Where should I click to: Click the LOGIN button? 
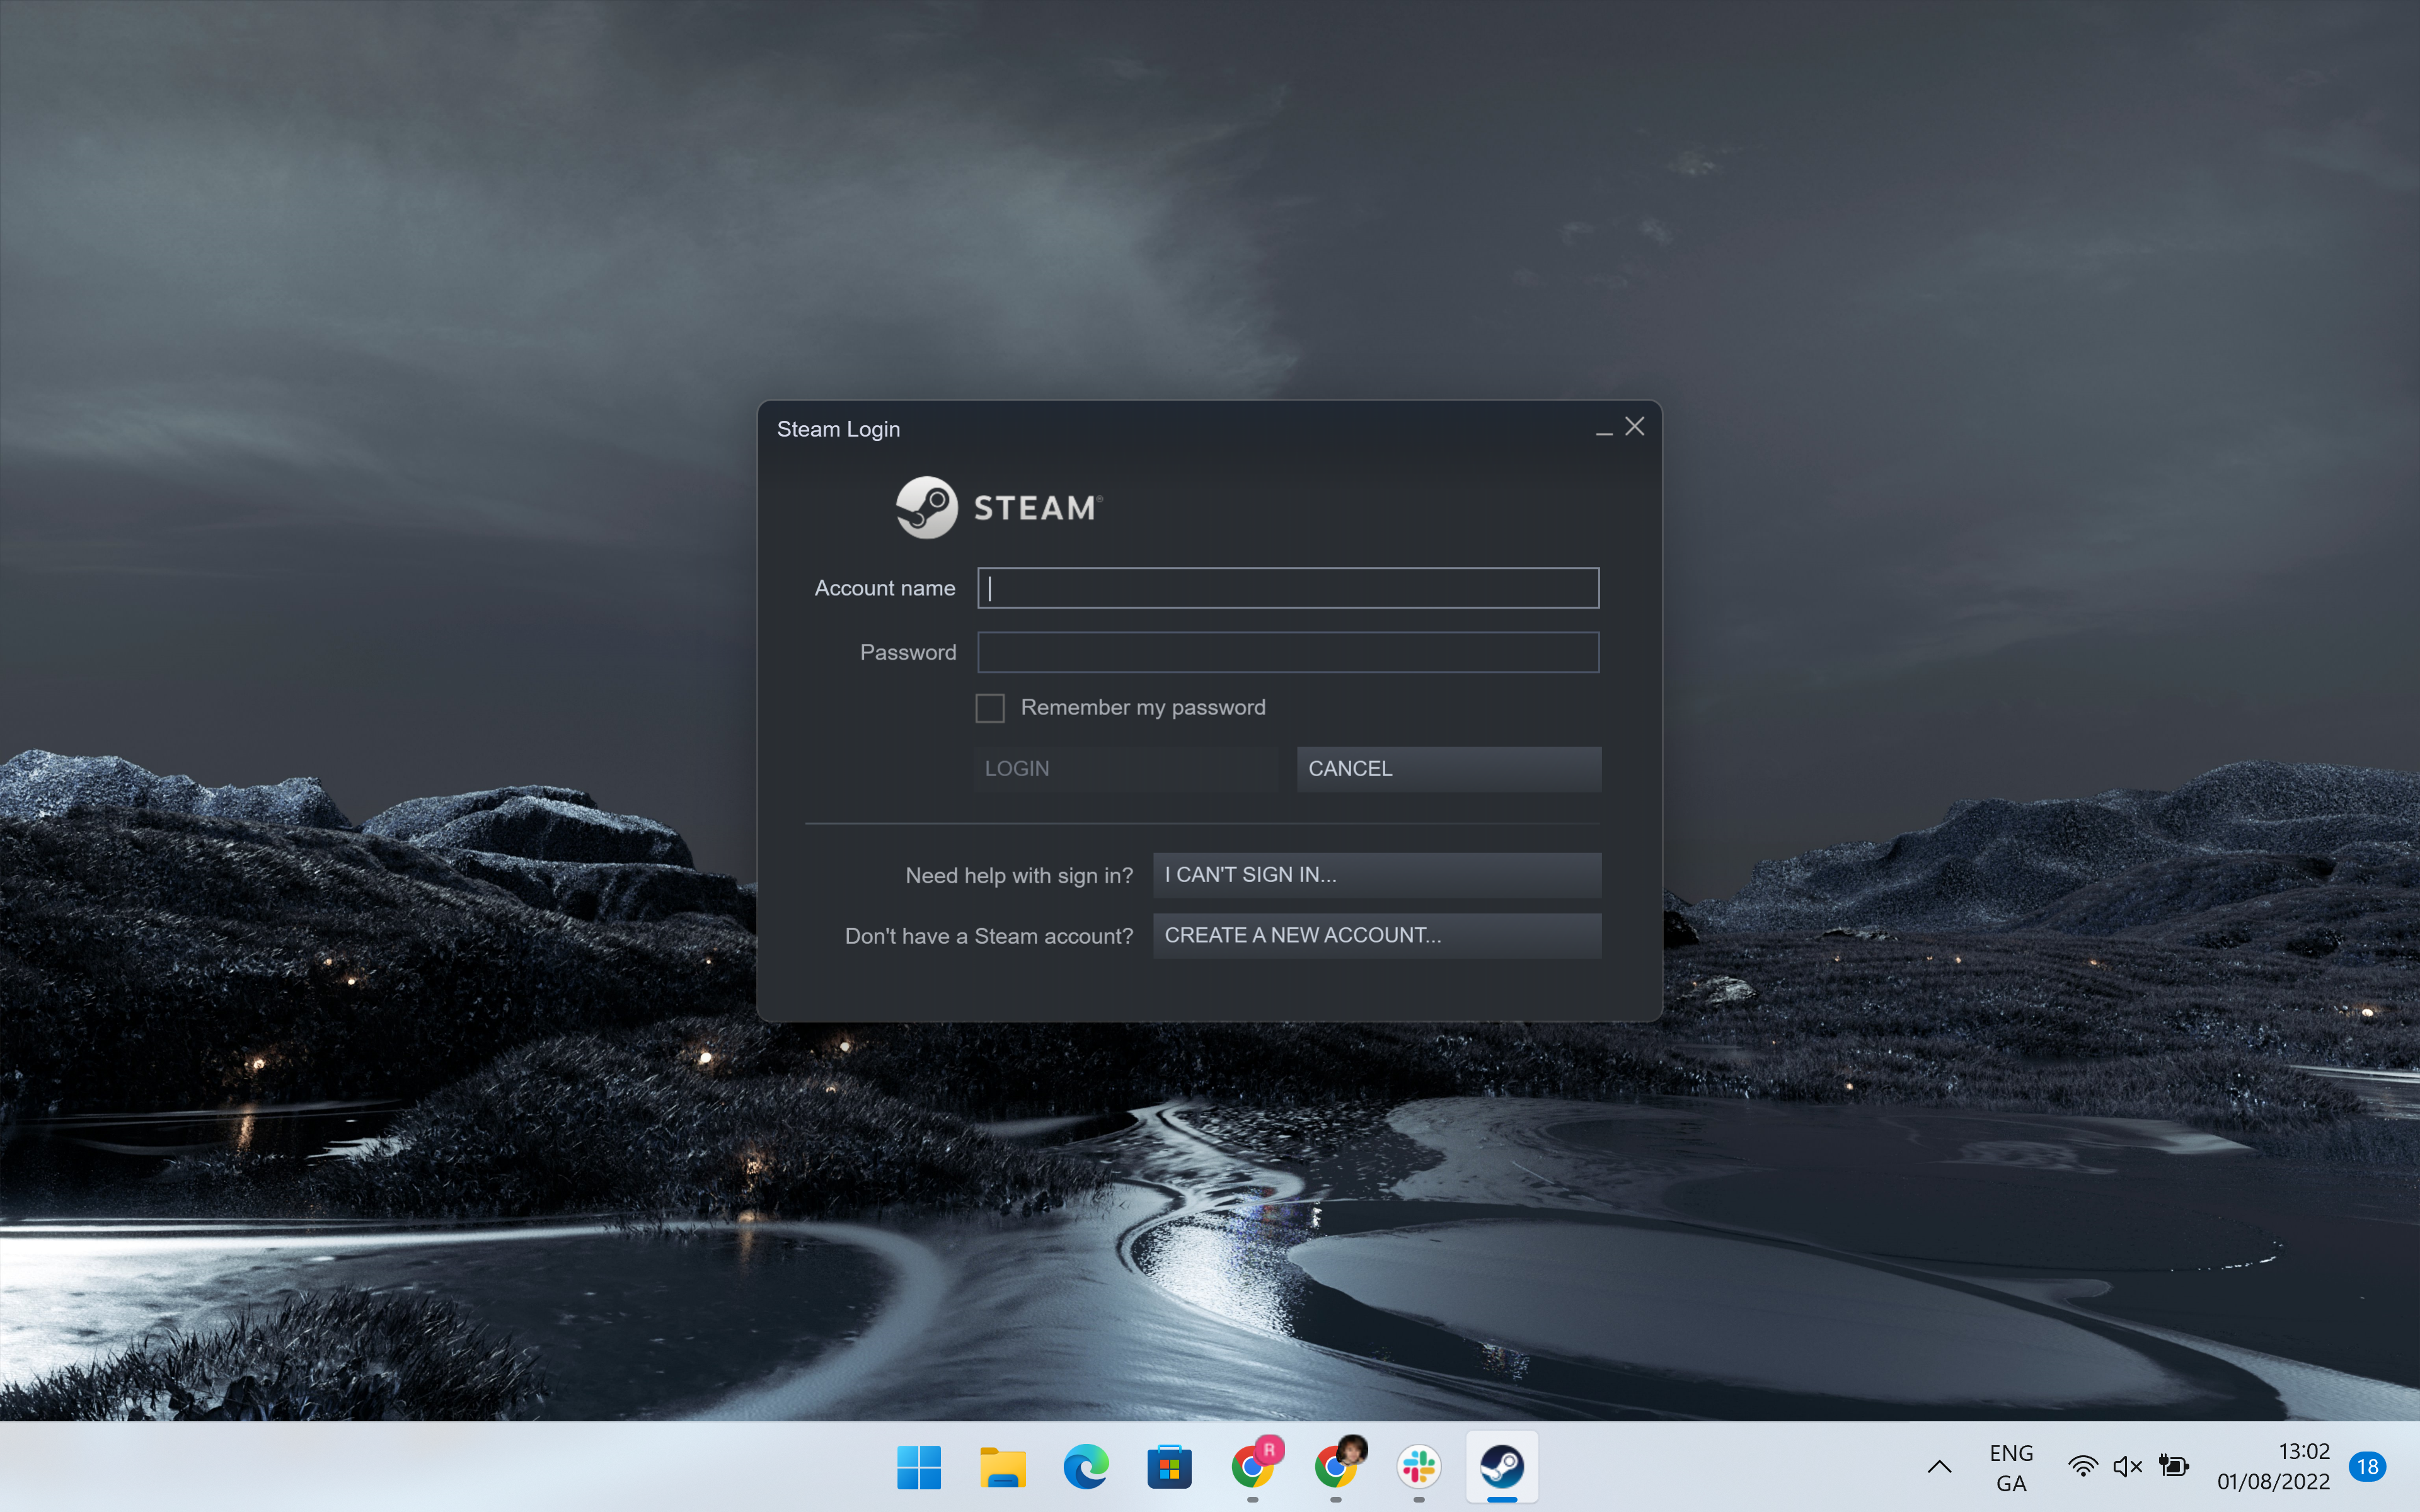coord(1125,769)
